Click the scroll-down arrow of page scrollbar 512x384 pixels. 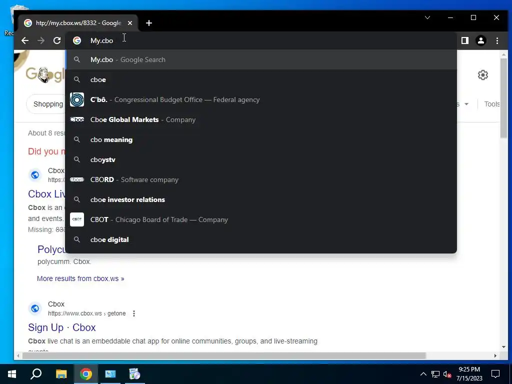tap(503, 347)
